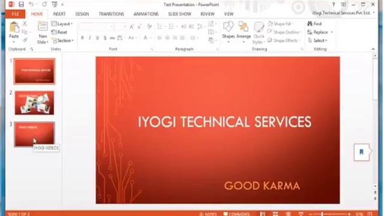The width and height of the screenshot is (384, 216).
Task: Collapse the ribbon with the chevron
Action: (373, 49)
